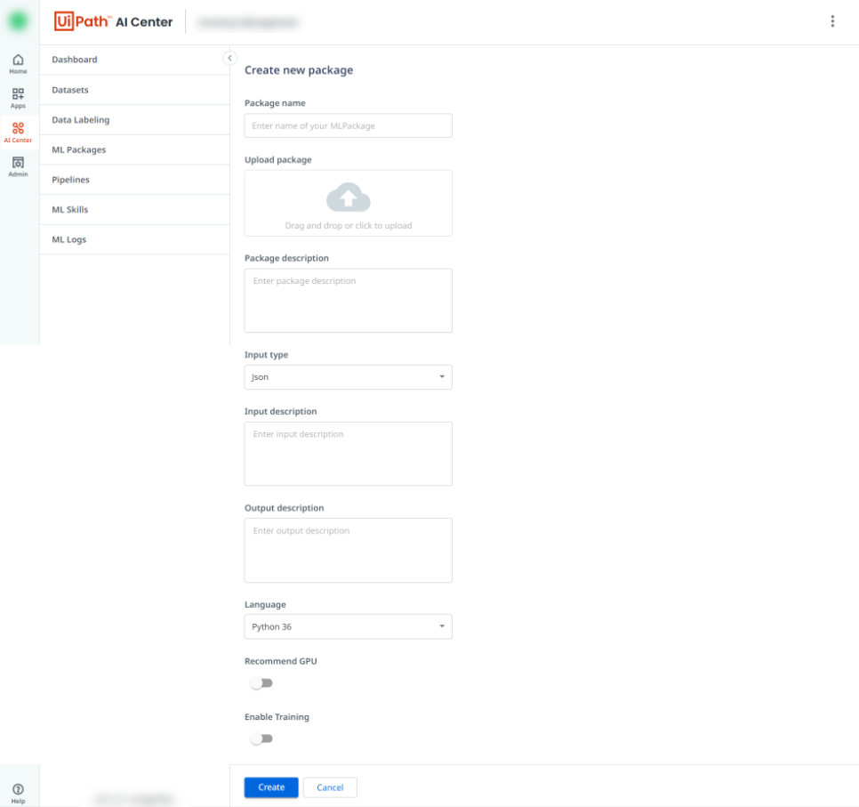Click the 'Upload package' label
Screen dimensions: 859x807
click(x=278, y=159)
